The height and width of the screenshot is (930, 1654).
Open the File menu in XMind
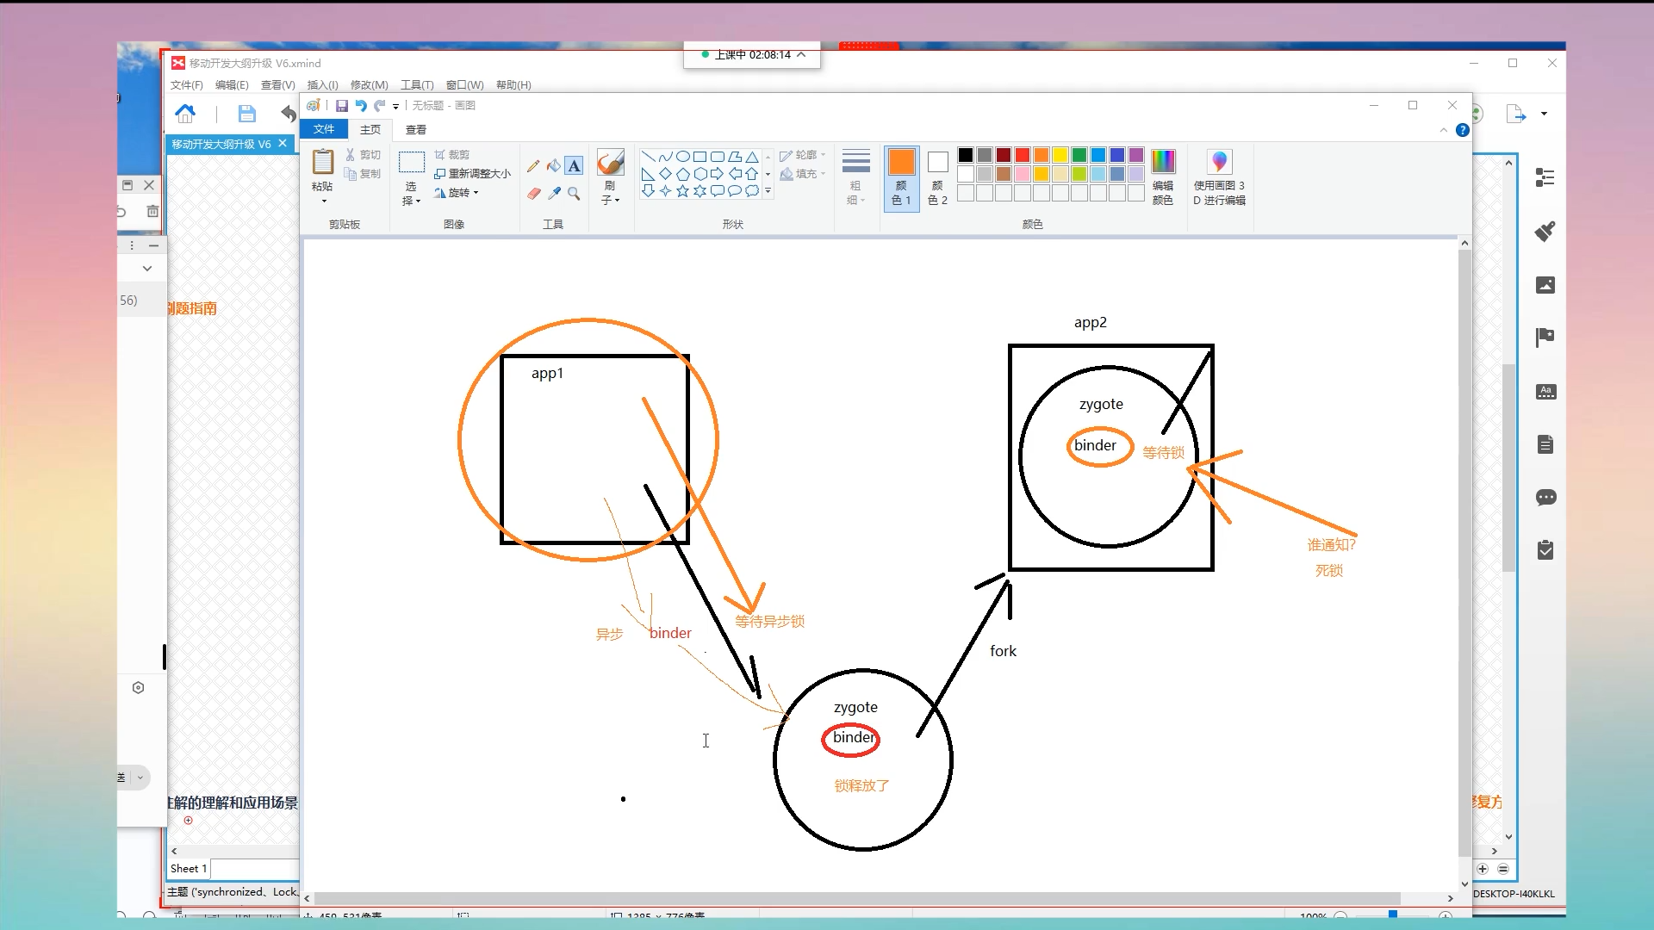[x=186, y=84]
